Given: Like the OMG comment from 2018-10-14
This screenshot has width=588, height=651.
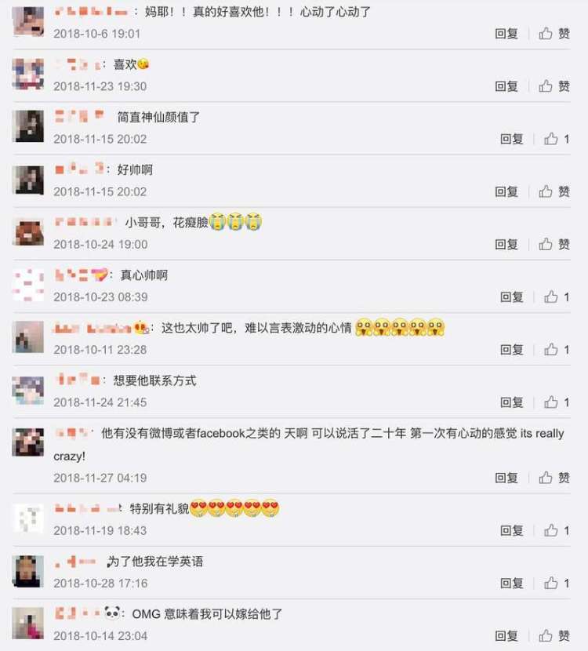Looking at the screenshot, I should [554, 635].
